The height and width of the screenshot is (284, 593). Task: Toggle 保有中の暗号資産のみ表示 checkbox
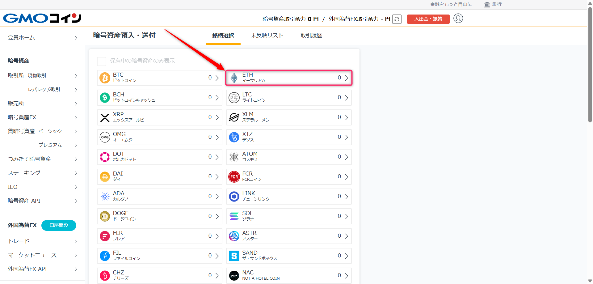point(102,61)
